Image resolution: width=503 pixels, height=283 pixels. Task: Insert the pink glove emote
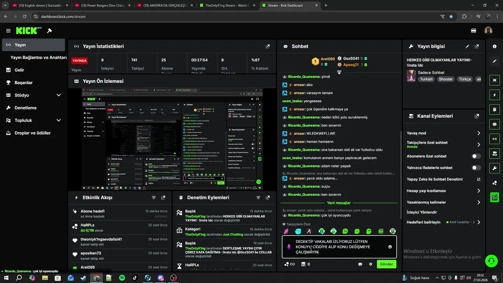tap(286, 231)
